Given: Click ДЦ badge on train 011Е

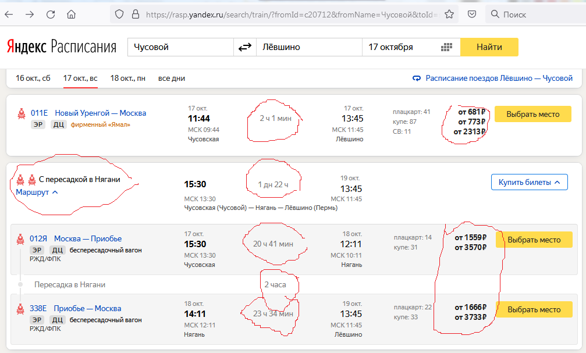Looking at the screenshot, I should click(x=58, y=124).
